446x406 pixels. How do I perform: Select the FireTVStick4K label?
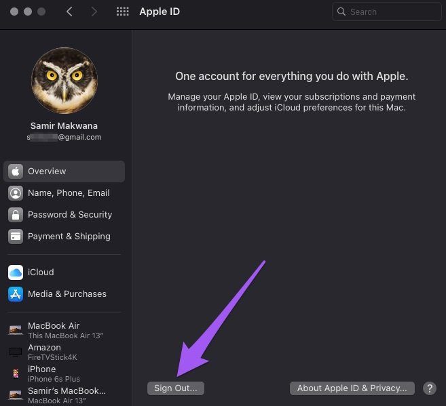point(52,357)
